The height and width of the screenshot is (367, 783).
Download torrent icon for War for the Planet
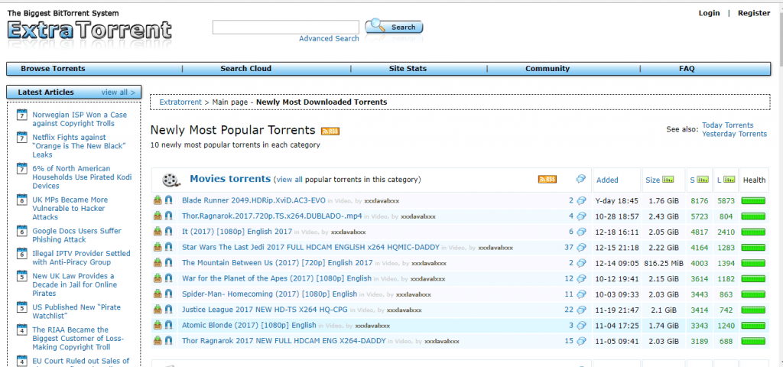[158, 278]
